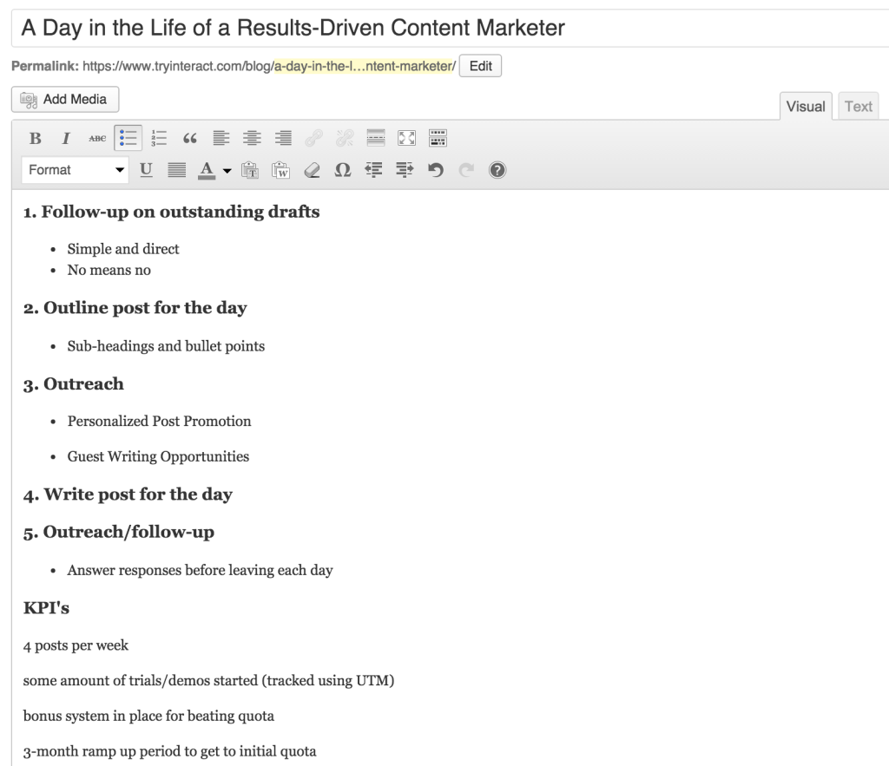Click bullet 'Answer responses before leaving each day'
The width and height of the screenshot is (889, 766).
click(x=201, y=571)
